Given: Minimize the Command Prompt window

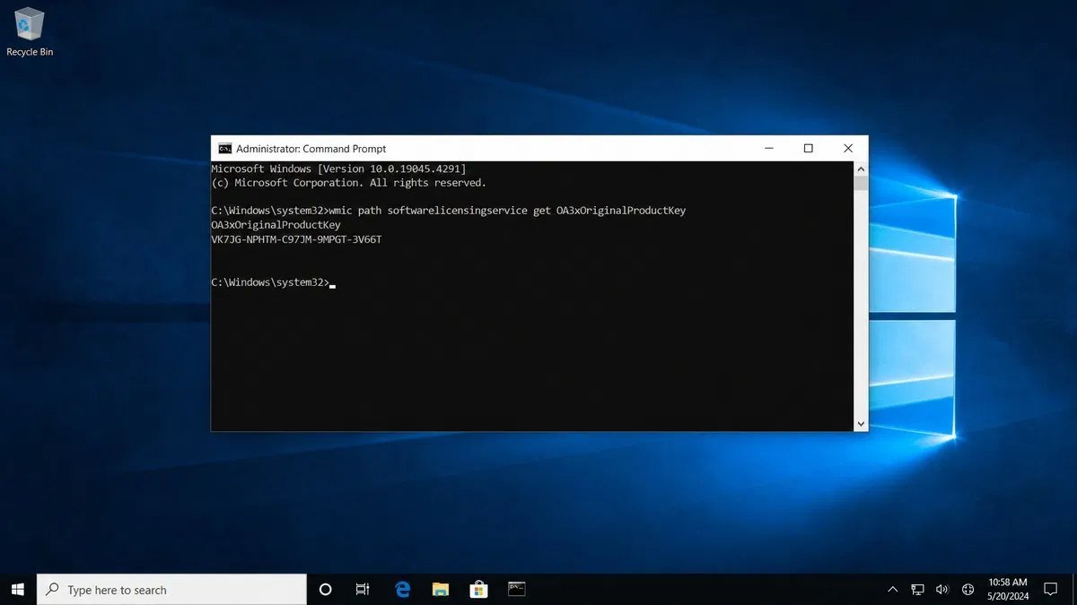Looking at the screenshot, I should (769, 149).
